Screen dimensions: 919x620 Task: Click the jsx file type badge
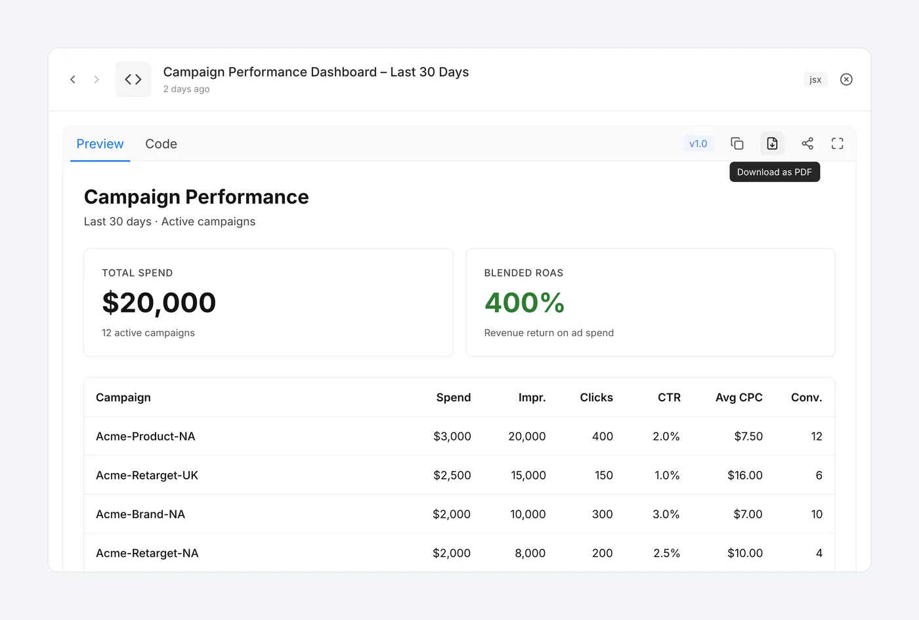815,79
